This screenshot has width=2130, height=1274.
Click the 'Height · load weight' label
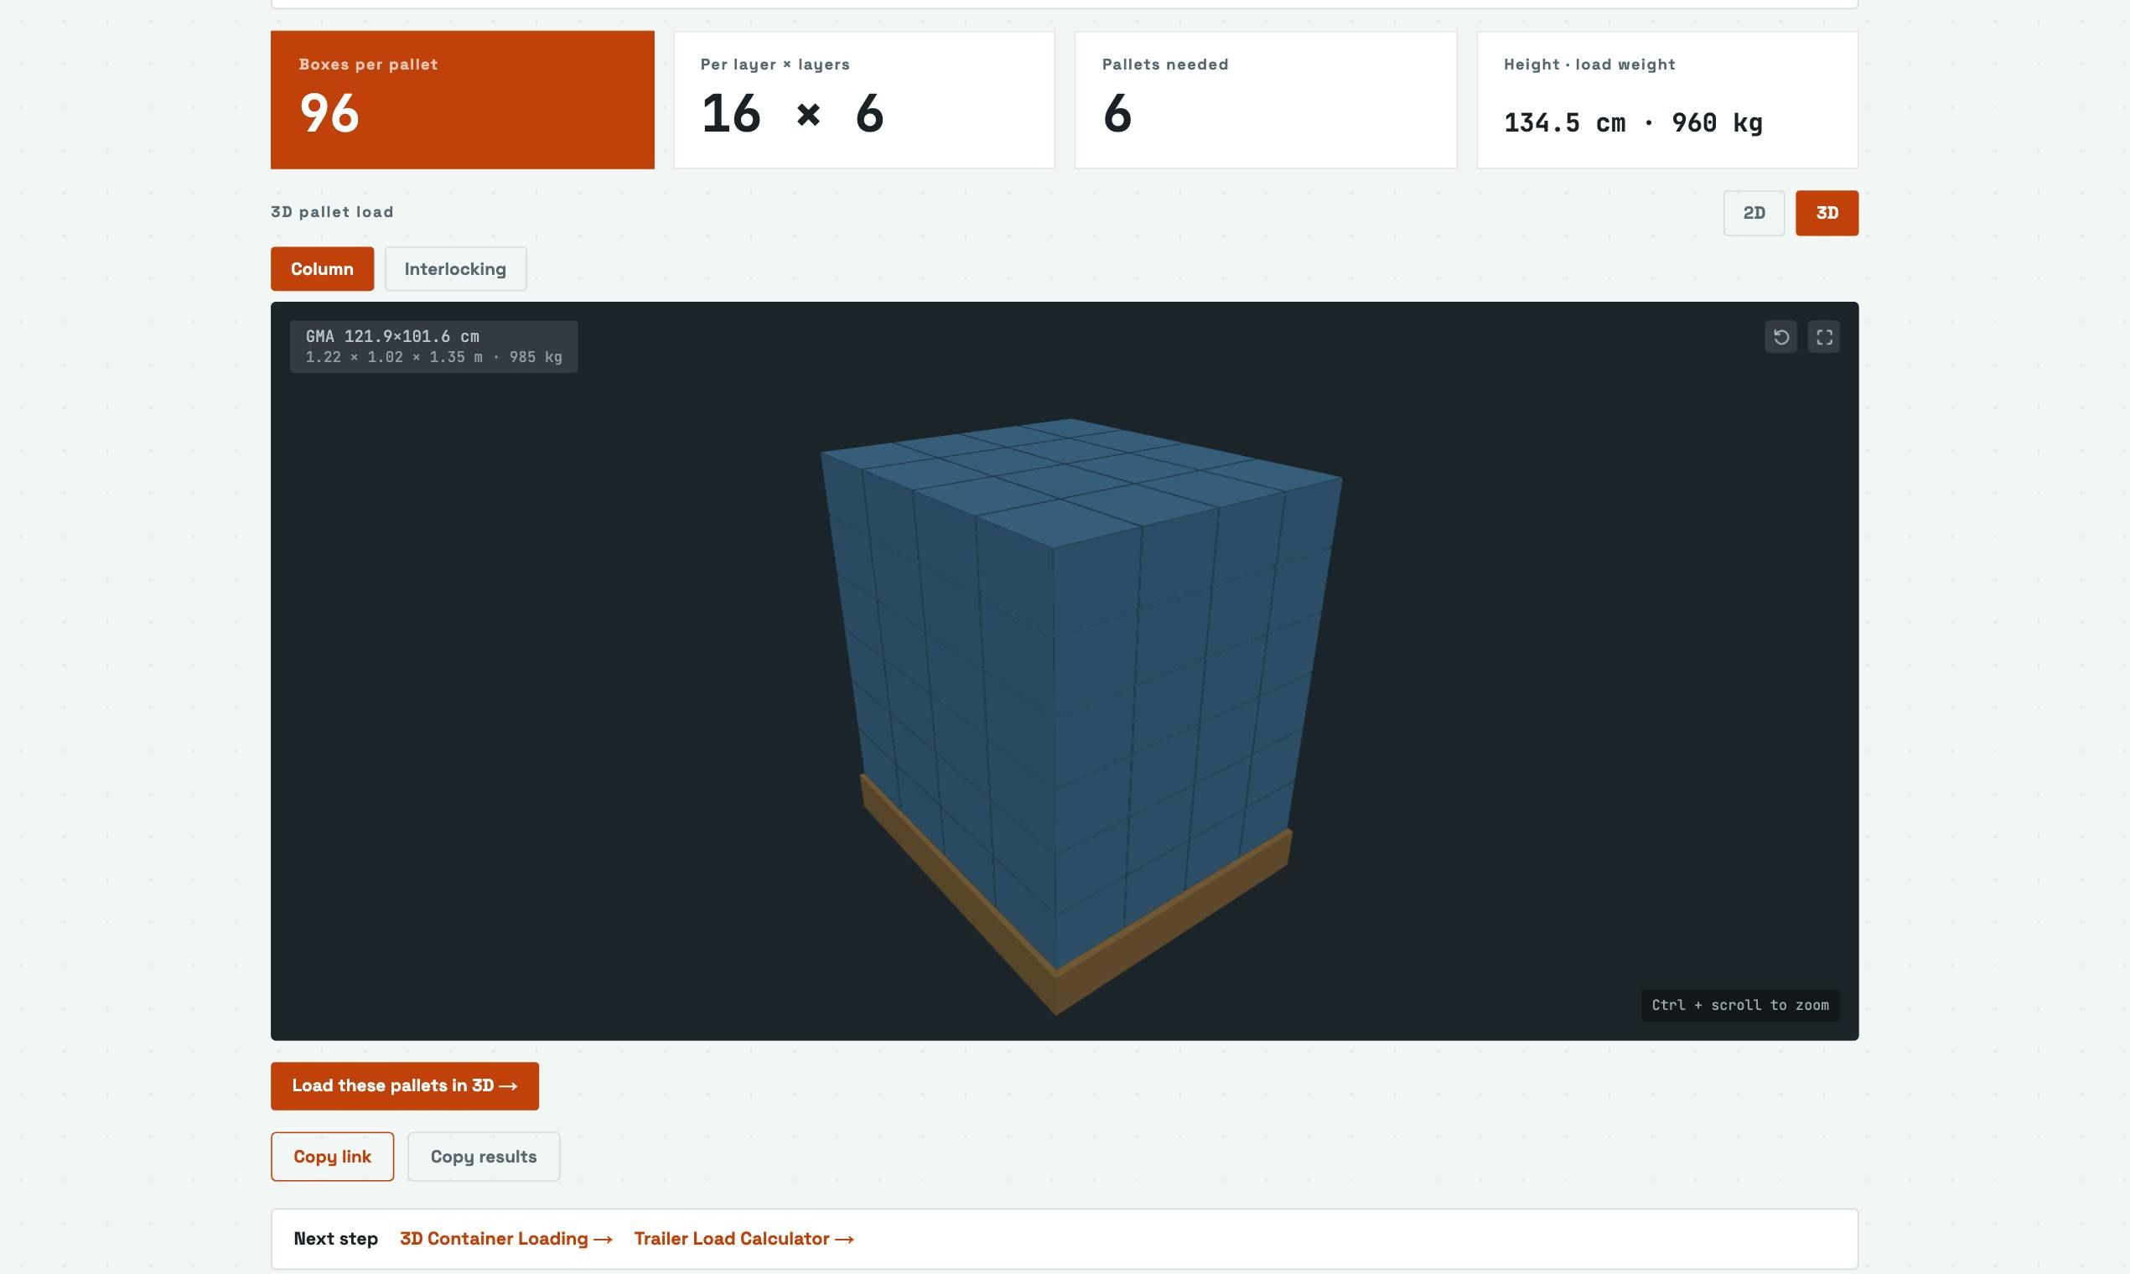[x=1589, y=65]
